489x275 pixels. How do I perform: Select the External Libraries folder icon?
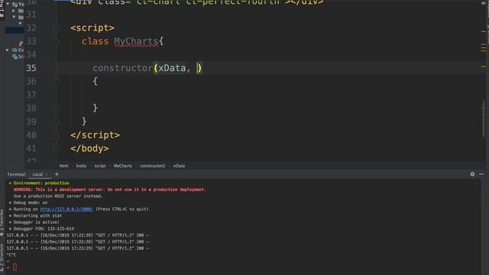pos(15,50)
